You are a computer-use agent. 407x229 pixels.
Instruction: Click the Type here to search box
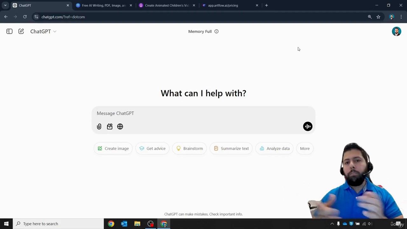[x=58, y=224]
